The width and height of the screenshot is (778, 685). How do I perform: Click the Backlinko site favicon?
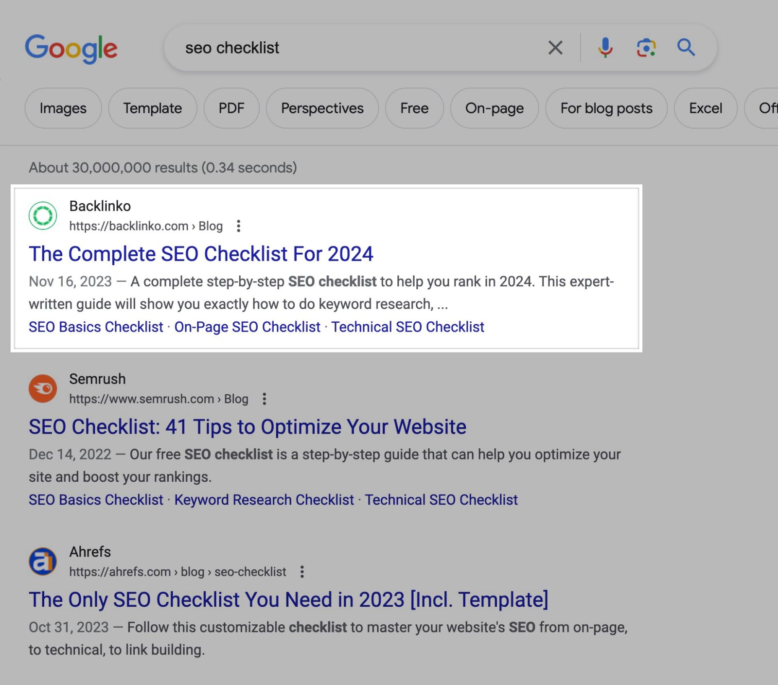(43, 215)
